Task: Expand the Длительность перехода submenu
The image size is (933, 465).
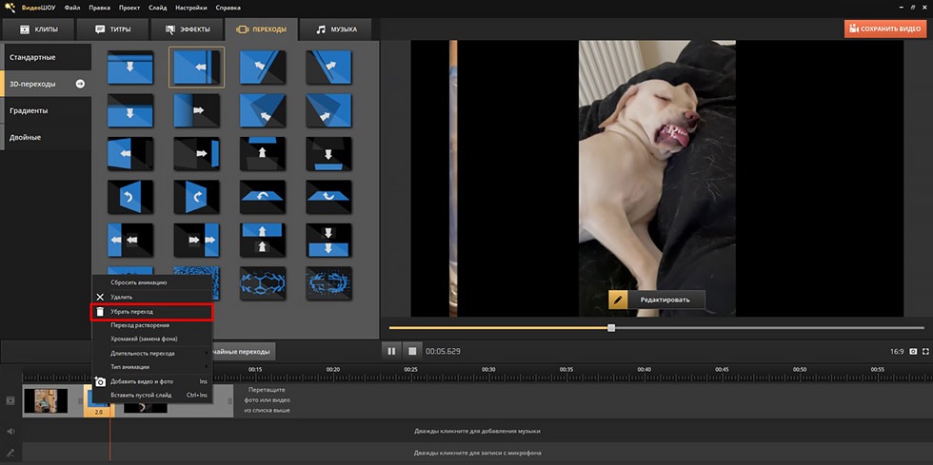Action: 151,353
